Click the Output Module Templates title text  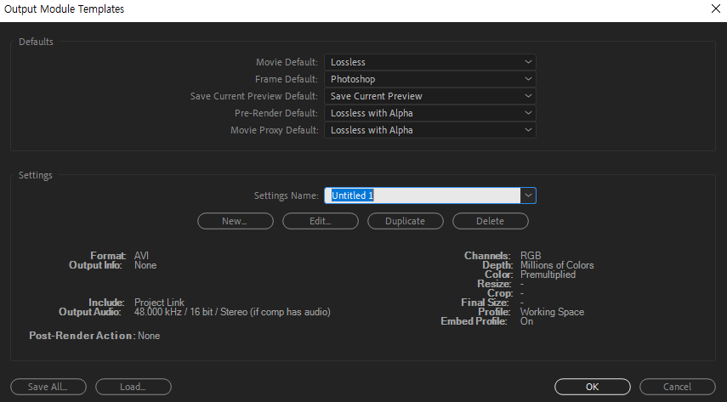64,8
